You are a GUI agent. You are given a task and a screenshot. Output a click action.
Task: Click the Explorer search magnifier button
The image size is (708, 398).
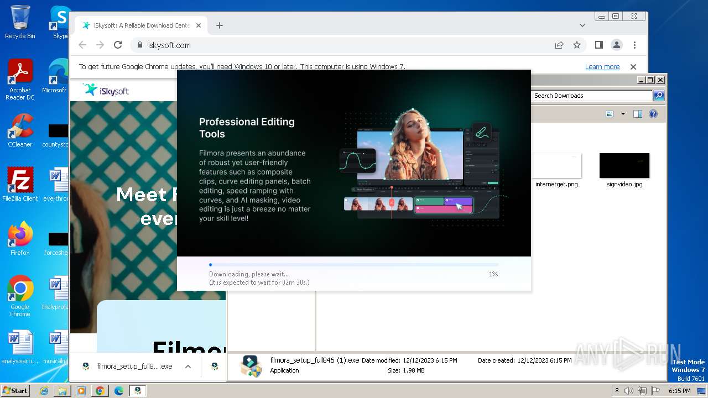point(659,96)
